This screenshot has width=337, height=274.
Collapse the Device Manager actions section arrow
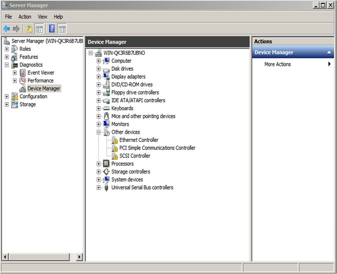[x=329, y=53]
